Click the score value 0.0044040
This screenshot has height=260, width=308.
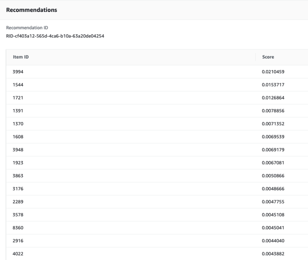tap(273, 241)
